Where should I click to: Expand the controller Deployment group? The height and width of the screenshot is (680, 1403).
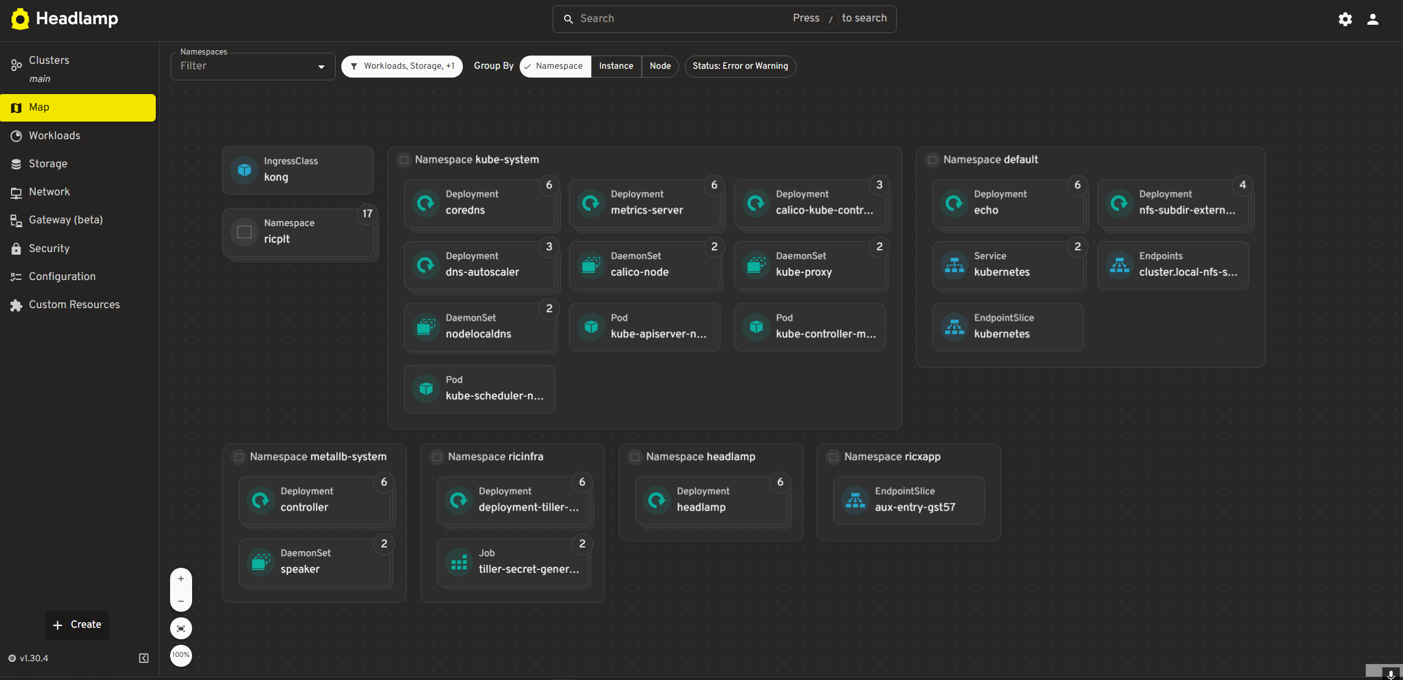[x=384, y=482]
